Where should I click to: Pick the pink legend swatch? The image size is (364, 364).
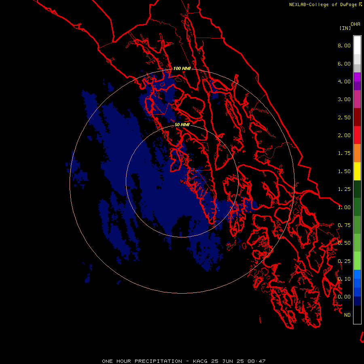coord(357,99)
